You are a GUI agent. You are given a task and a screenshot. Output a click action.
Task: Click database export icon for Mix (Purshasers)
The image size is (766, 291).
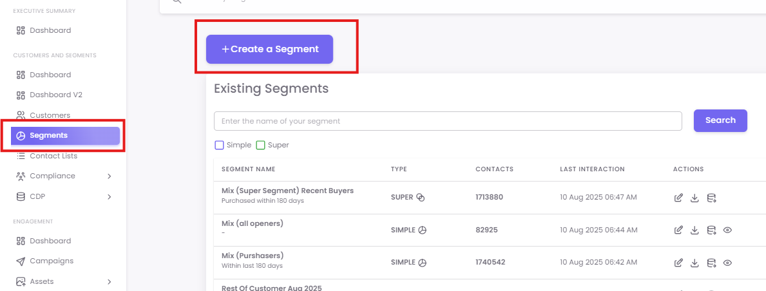tap(711, 263)
